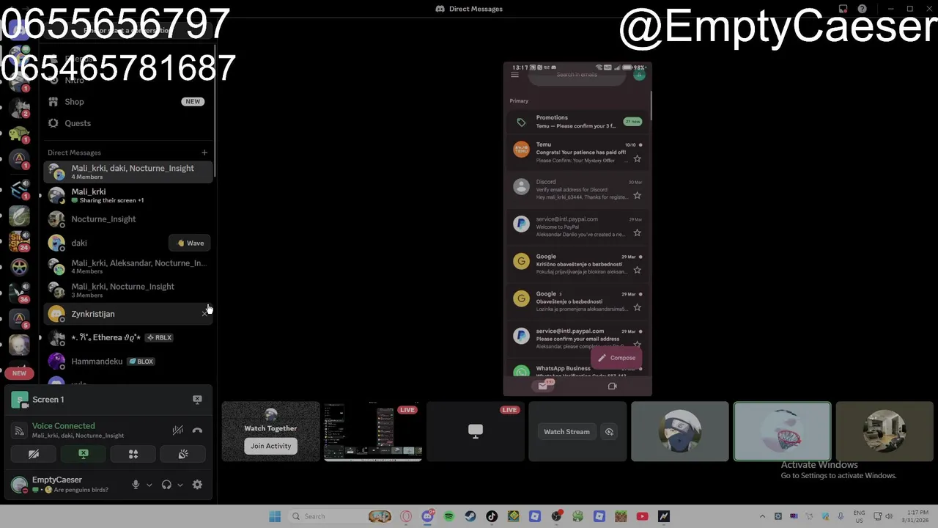Close the Zynkristijan DM with X
The width and height of the screenshot is (938, 528).
204,314
